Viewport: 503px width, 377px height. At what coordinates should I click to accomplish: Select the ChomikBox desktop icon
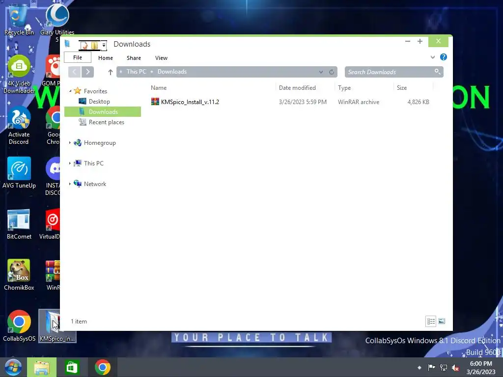tap(19, 275)
